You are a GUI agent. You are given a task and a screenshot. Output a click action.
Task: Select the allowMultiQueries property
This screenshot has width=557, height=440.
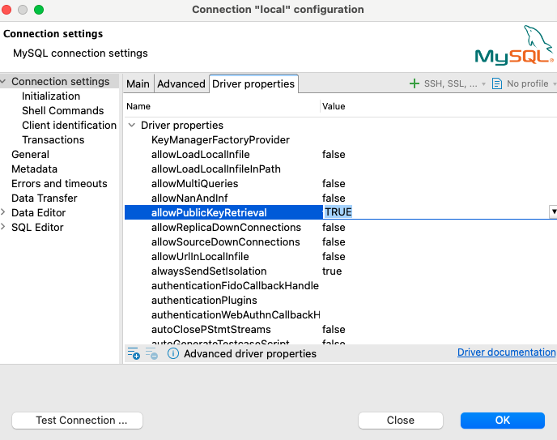(x=194, y=183)
